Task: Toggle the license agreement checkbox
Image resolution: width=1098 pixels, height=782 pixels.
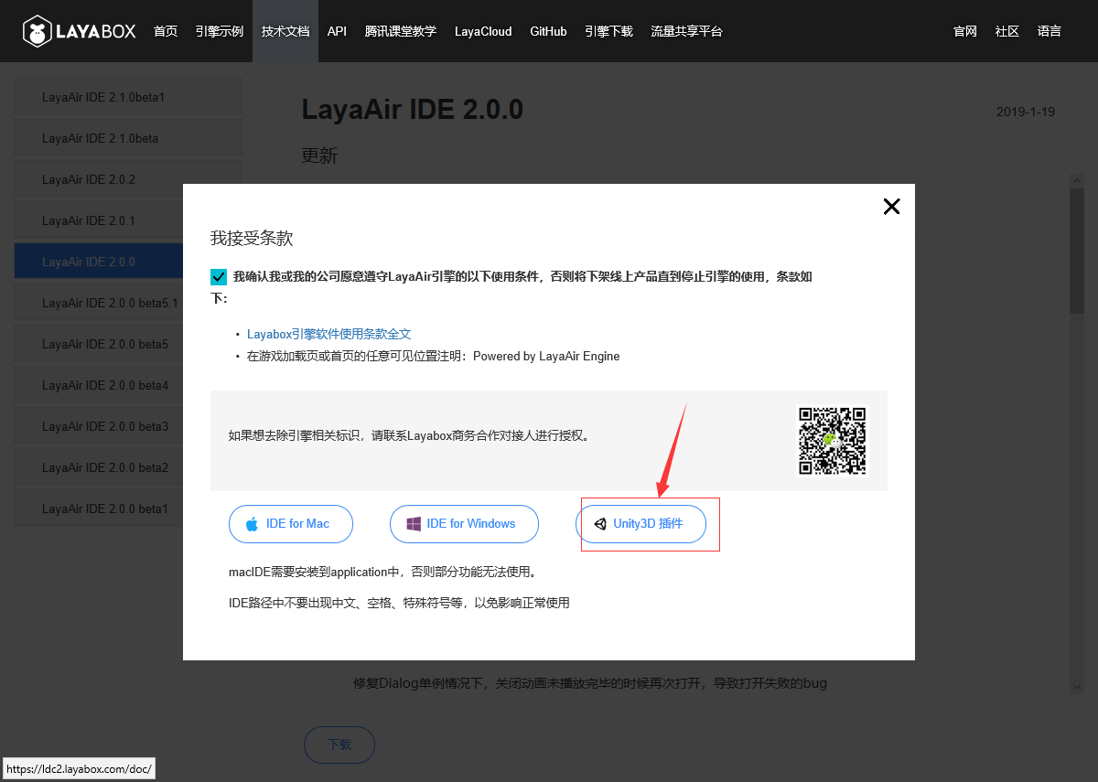Action: 219,276
